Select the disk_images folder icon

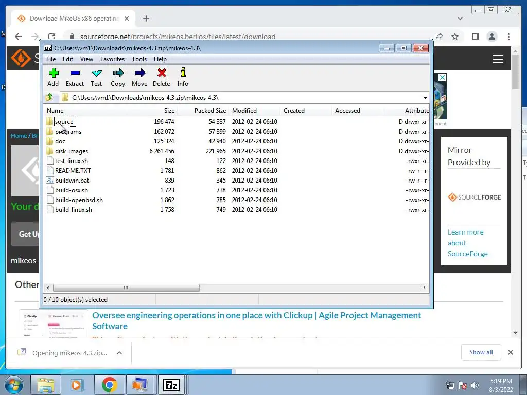[50, 151]
